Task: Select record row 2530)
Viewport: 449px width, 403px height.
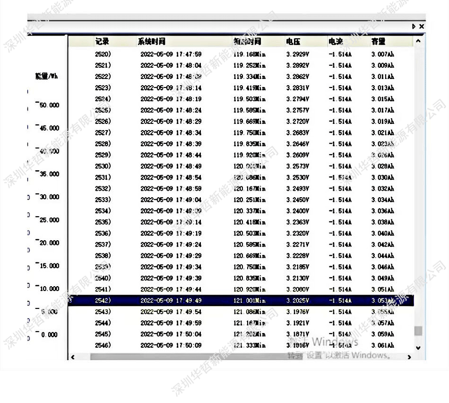Action: coord(241,166)
